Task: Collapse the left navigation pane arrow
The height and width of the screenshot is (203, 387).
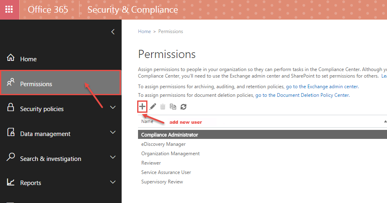Action: (x=113, y=32)
